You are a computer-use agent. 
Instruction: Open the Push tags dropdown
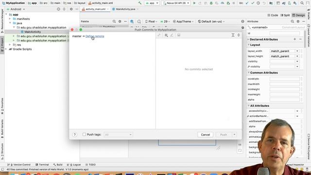click(x=118, y=135)
